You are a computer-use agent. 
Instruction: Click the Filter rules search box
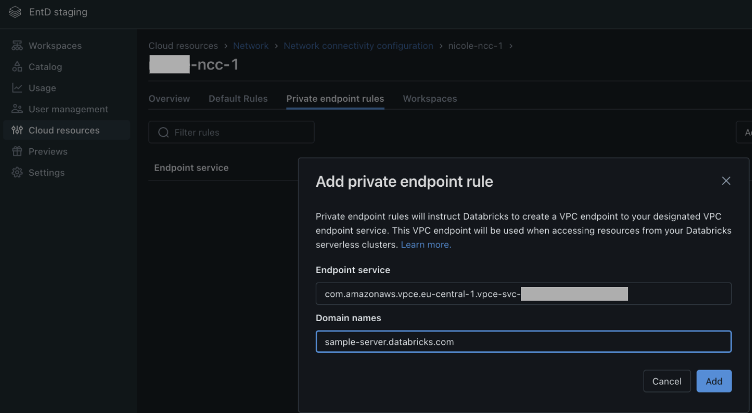232,132
